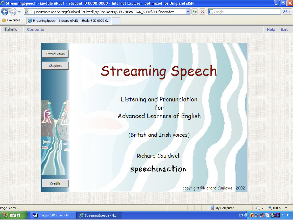Click the 100% zoom level button

coord(275,208)
